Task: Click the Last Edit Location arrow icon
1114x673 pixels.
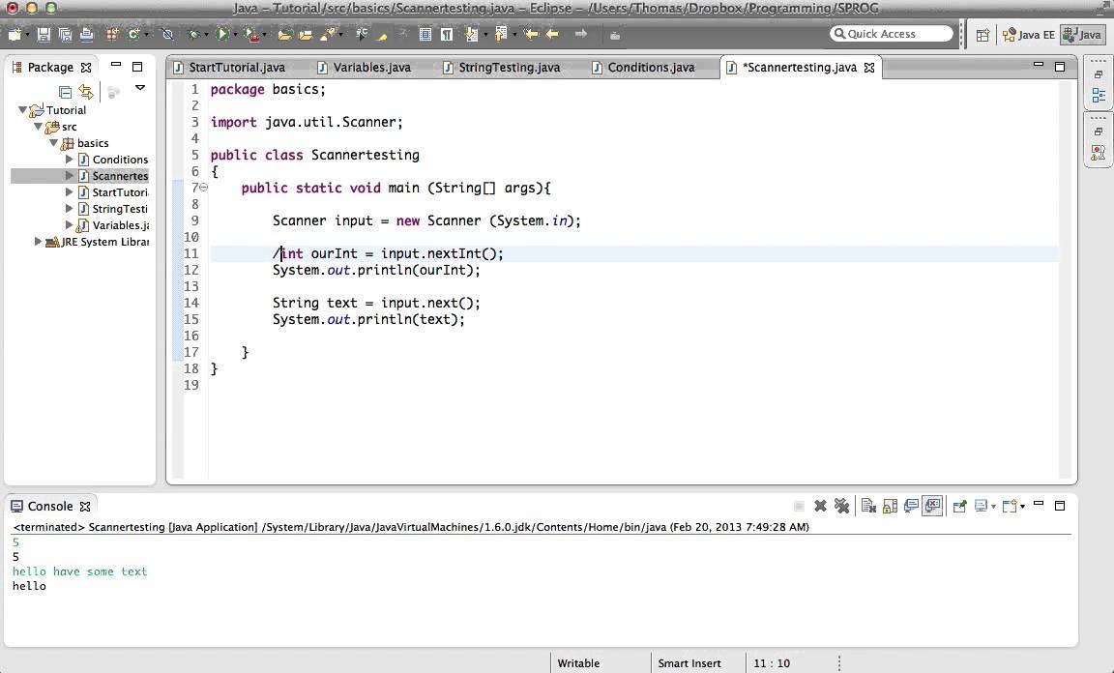Action: click(x=531, y=34)
